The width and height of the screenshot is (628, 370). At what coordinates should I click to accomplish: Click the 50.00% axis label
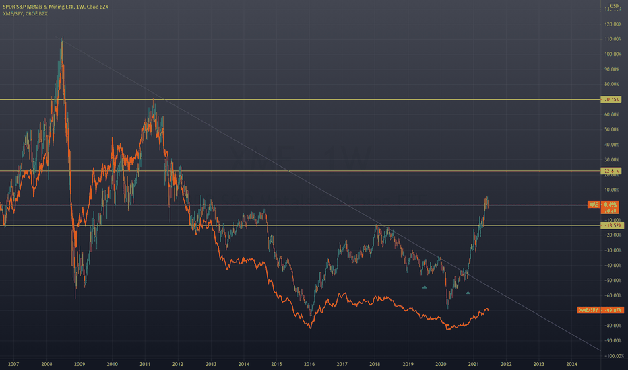tap(613, 130)
